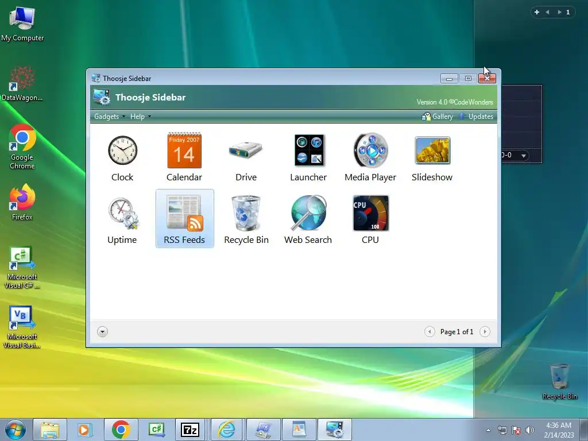
Task: Click the Show desktop button
Action: point(584,430)
